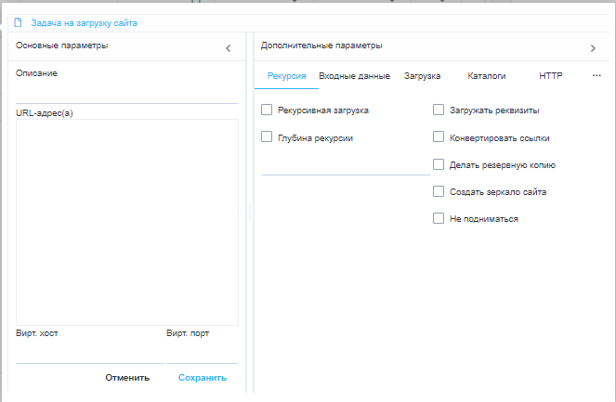Switch to the HTTP tab
The width and height of the screenshot is (616, 402).
(550, 76)
